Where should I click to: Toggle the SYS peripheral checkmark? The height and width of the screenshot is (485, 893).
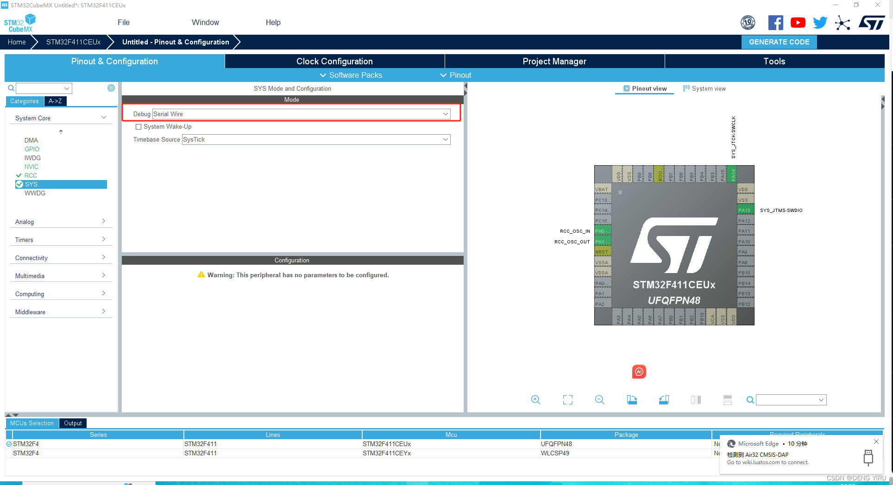19,184
